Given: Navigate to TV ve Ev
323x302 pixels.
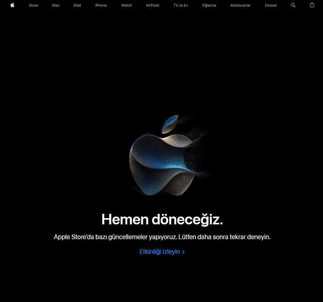Looking at the screenshot, I should pyautogui.click(x=180, y=5).
